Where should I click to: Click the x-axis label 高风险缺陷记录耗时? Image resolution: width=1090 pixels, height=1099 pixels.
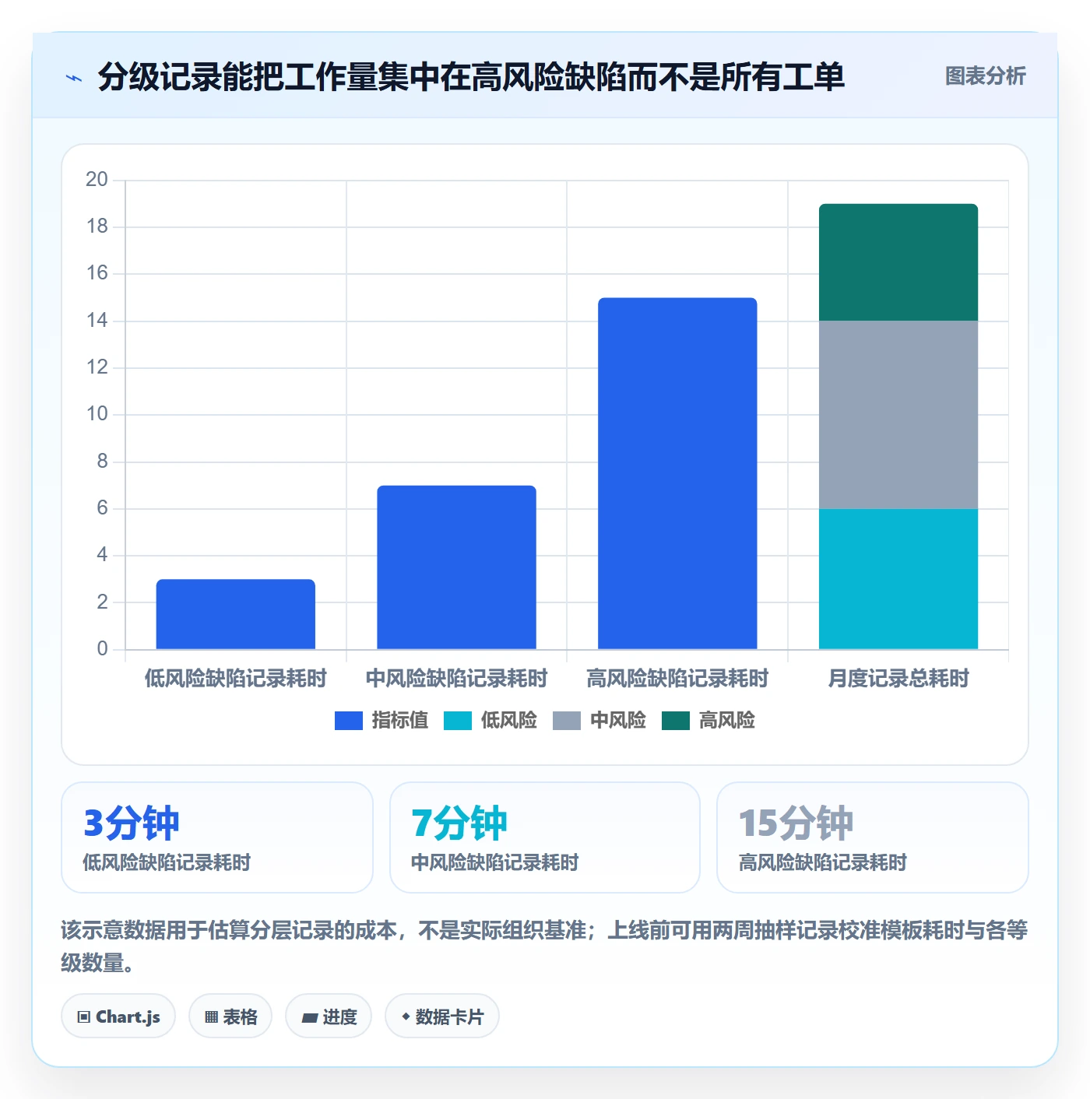point(677,679)
